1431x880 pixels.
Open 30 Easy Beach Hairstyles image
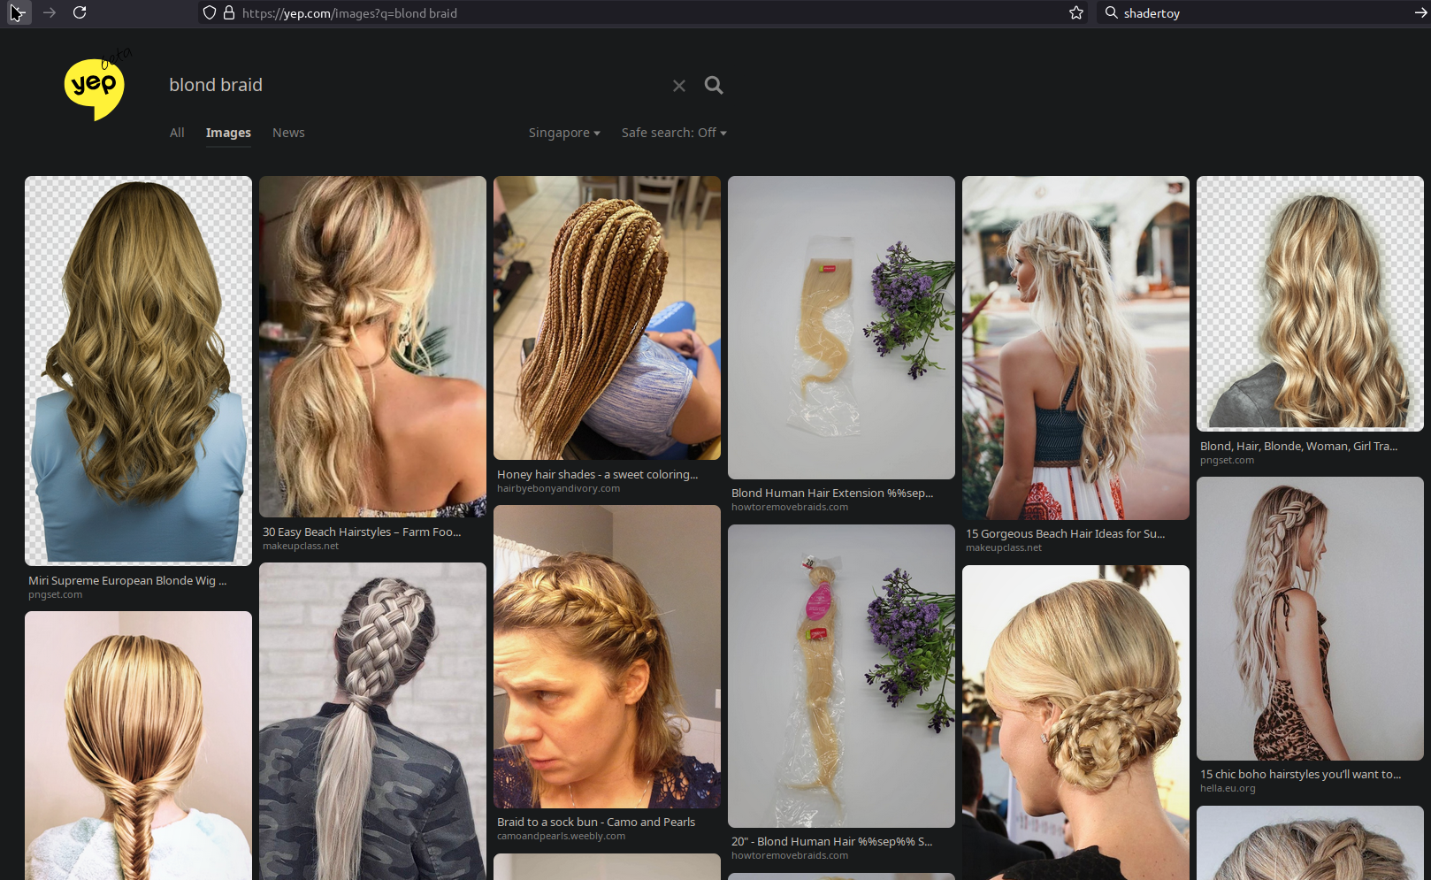[372, 347]
